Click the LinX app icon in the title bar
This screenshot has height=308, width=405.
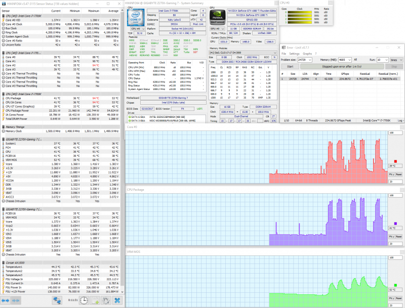coord(283,48)
